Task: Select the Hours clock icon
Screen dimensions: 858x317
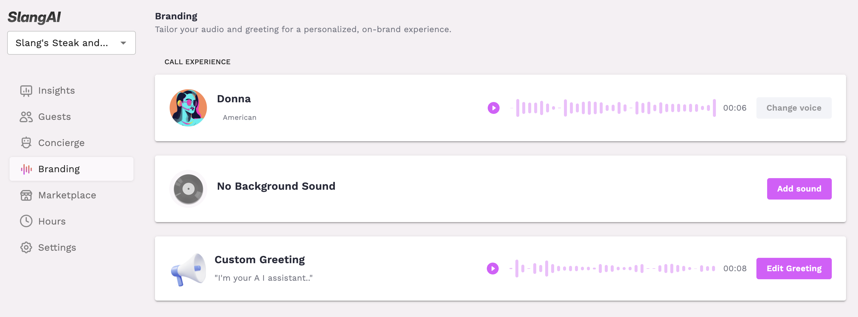Action: [x=26, y=221]
